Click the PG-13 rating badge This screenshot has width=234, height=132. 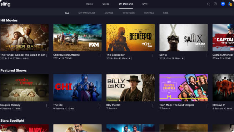(x=26, y=58)
